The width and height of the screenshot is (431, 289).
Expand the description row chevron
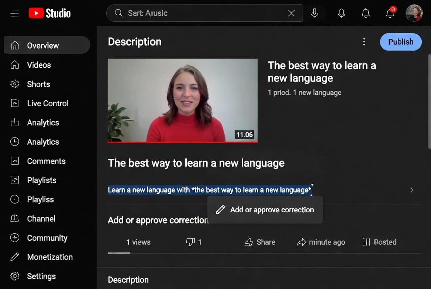(412, 190)
